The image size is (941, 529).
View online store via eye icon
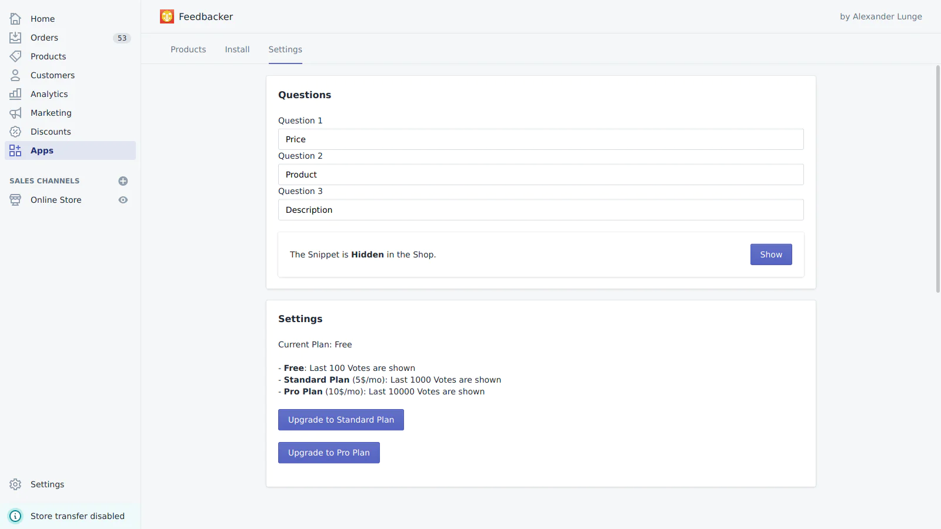tap(123, 200)
